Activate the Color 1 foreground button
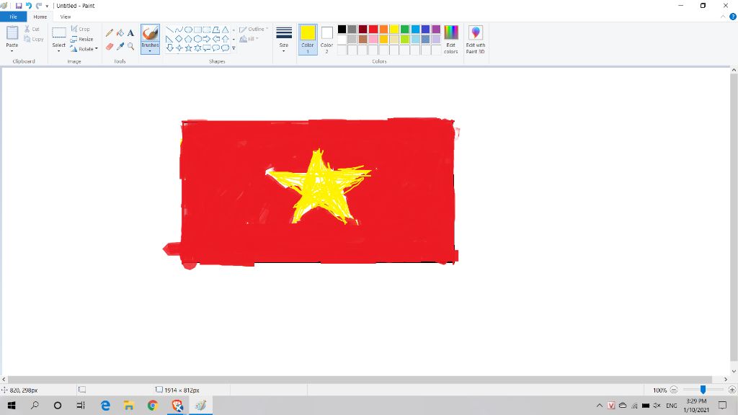The width and height of the screenshot is (738, 415). (x=308, y=39)
